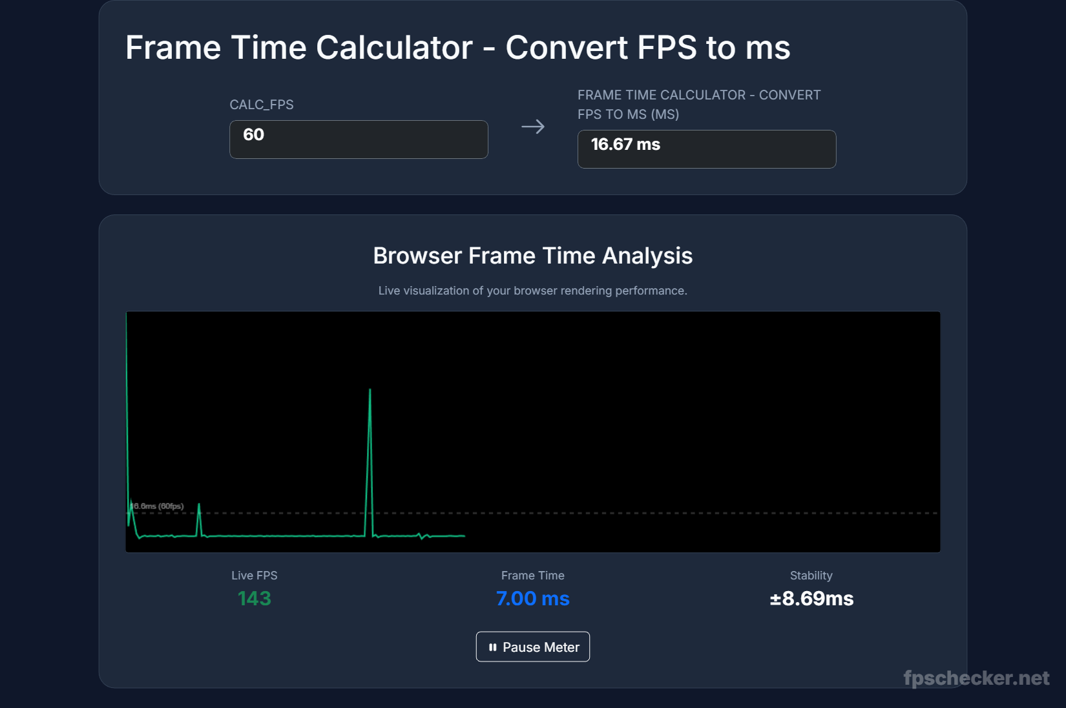Screen dimensions: 1066x708
Task: Click the Stability value ±8.69ms
Action: click(x=811, y=599)
